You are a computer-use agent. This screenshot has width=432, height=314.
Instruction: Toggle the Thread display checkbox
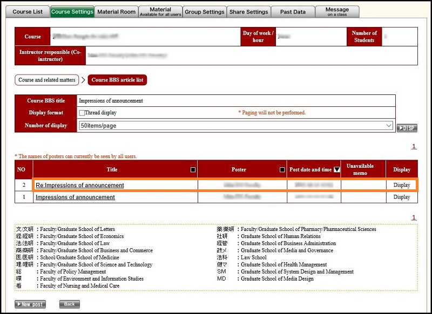click(82, 113)
